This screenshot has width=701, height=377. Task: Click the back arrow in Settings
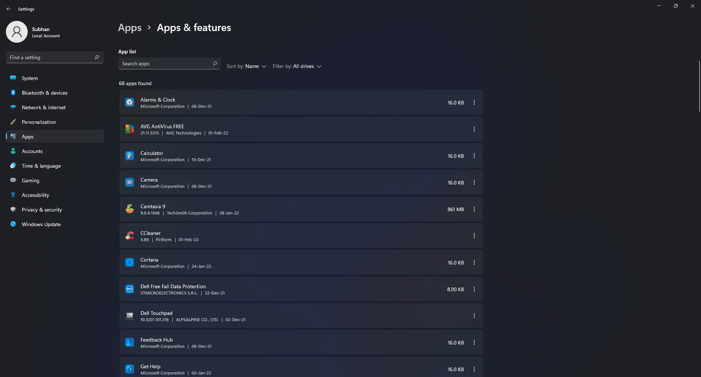9,9
